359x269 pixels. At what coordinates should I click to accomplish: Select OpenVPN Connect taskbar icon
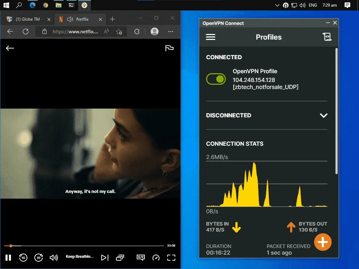point(84,5)
